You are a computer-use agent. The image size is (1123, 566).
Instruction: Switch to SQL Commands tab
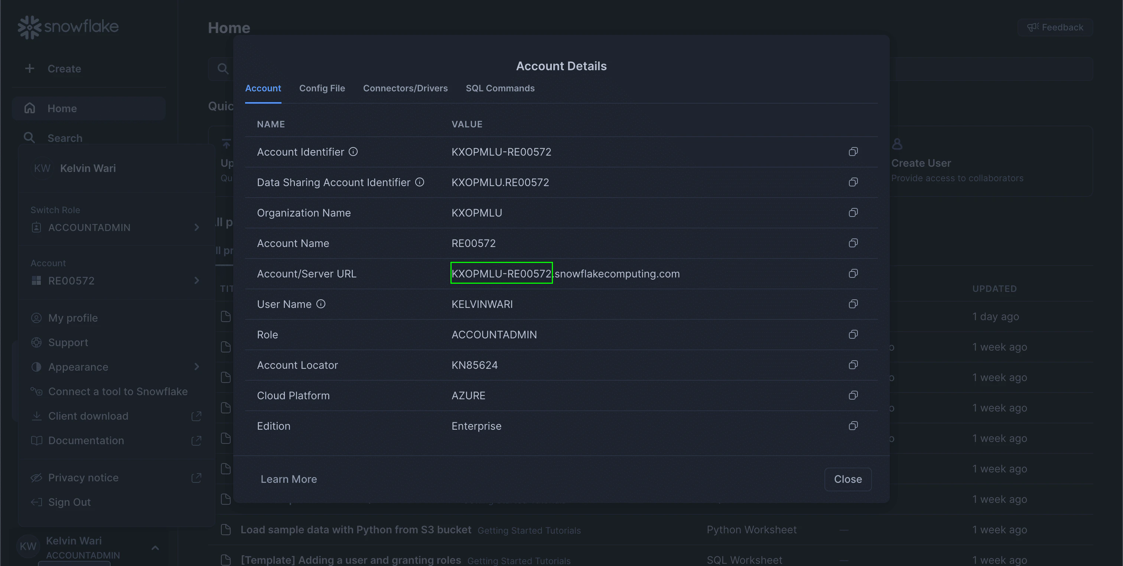click(x=500, y=88)
